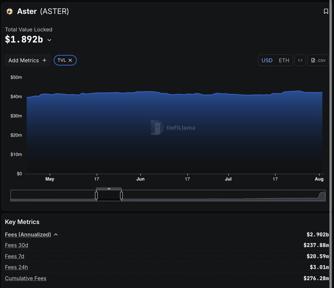The image size is (334, 288).
Task: Click the time range overview bar
Action: [x=168, y=195]
